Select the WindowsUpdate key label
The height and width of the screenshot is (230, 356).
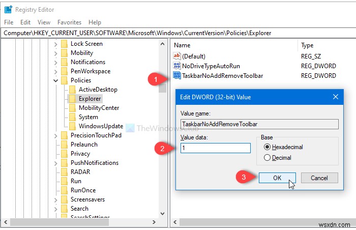[101, 126]
